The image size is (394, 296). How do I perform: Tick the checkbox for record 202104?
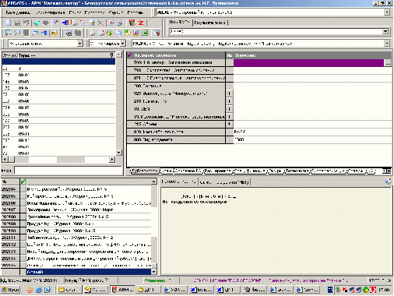point(23,189)
